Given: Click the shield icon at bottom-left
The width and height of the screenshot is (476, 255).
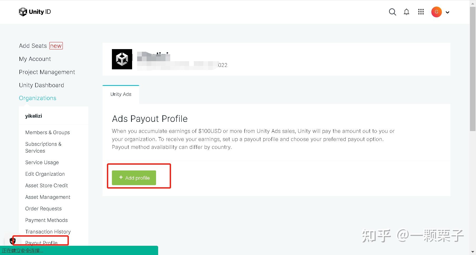Looking at the screenshot, I should [x=12, y=241].
